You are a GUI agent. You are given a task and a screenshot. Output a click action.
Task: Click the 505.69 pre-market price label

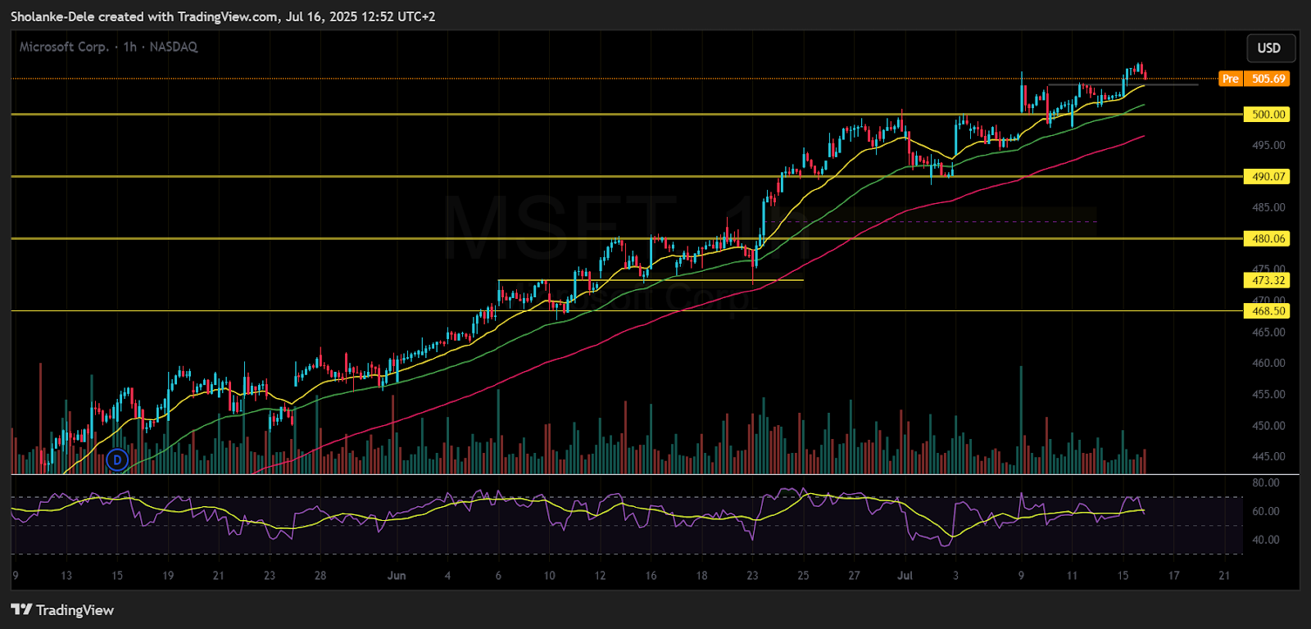[x=1268, y=79]
